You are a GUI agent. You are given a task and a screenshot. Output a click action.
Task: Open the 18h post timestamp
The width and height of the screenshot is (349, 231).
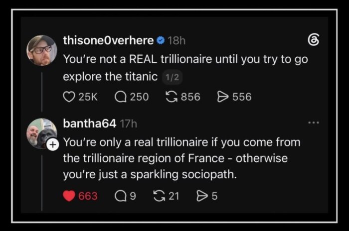tap(176, 40)
